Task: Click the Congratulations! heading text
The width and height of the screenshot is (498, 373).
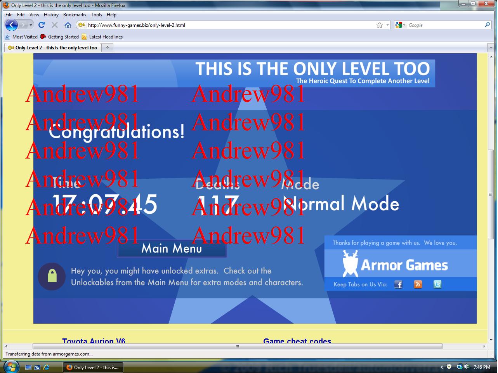Action: [x=117, y=132]
